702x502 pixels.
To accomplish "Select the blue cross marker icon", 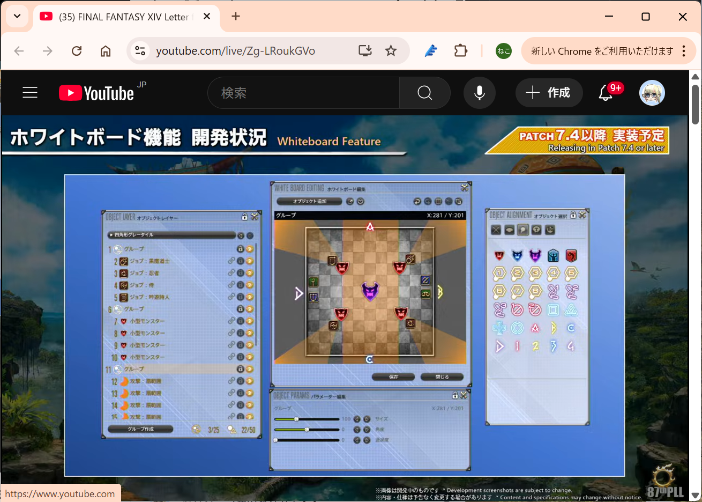I will (499, 328).
